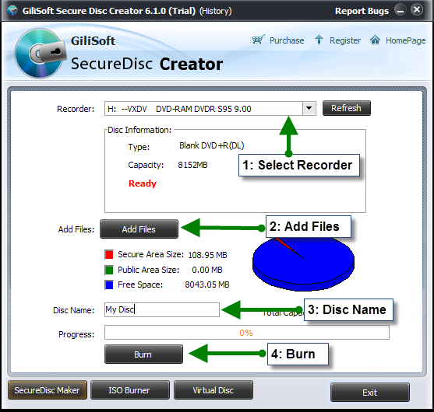Screen dimensions: 434x412
Task: Open the Purchase link
Action: click(287, 40)
